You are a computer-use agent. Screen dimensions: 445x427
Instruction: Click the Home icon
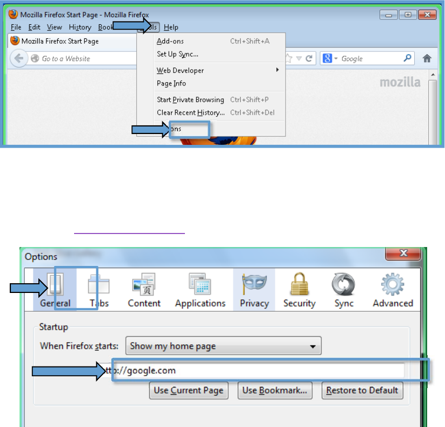[x=427, y=58]
